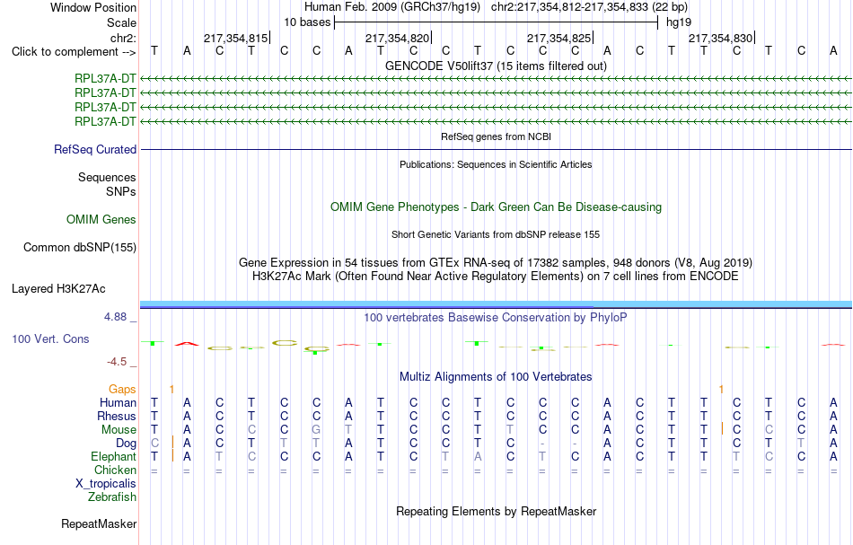This screenshot has width=853, height=545.
Task: Click the orange gap count after position 830
Action: pos(721,390)
